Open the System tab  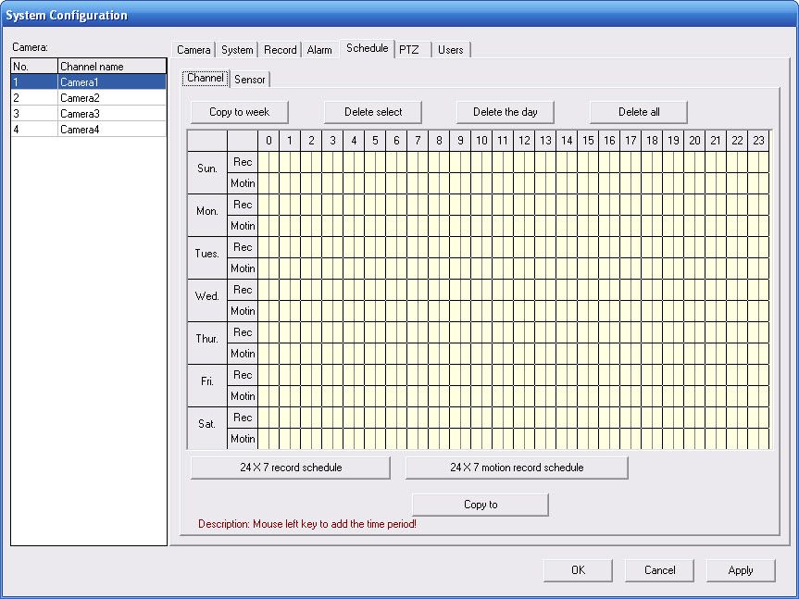(x=237, y=50)
